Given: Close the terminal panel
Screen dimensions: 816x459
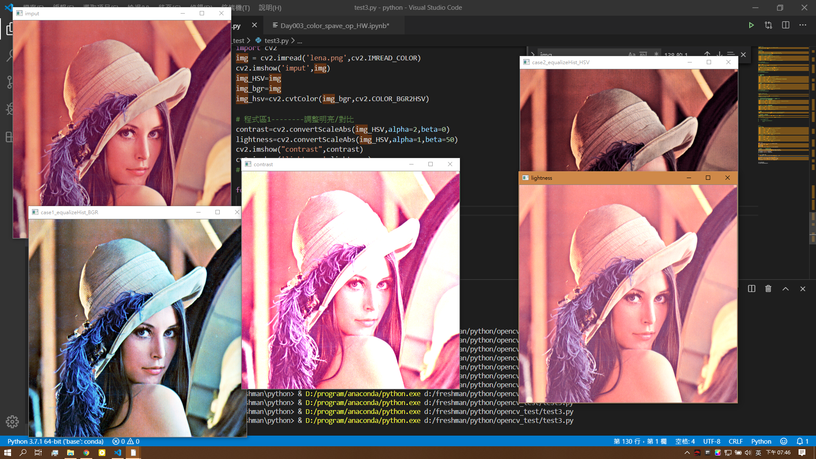Looking at the screenshot, I should pos(802,289).
